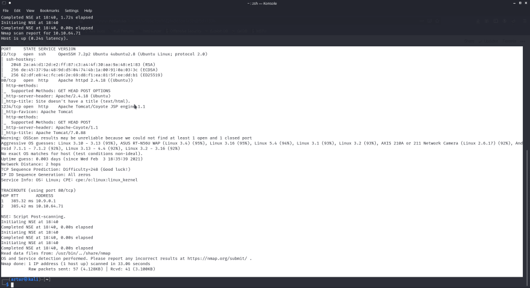Open the Settings menu
This screenshot has height=288, width=530.
(x=71, y=10)
